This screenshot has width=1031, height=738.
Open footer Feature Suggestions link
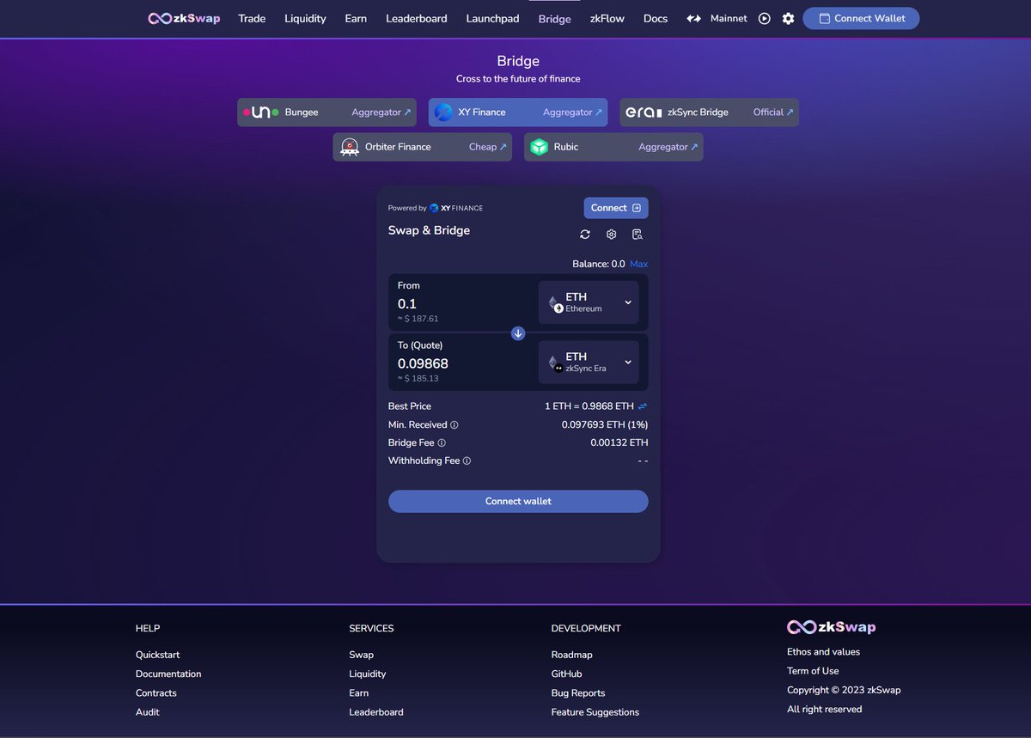(595, 712)
